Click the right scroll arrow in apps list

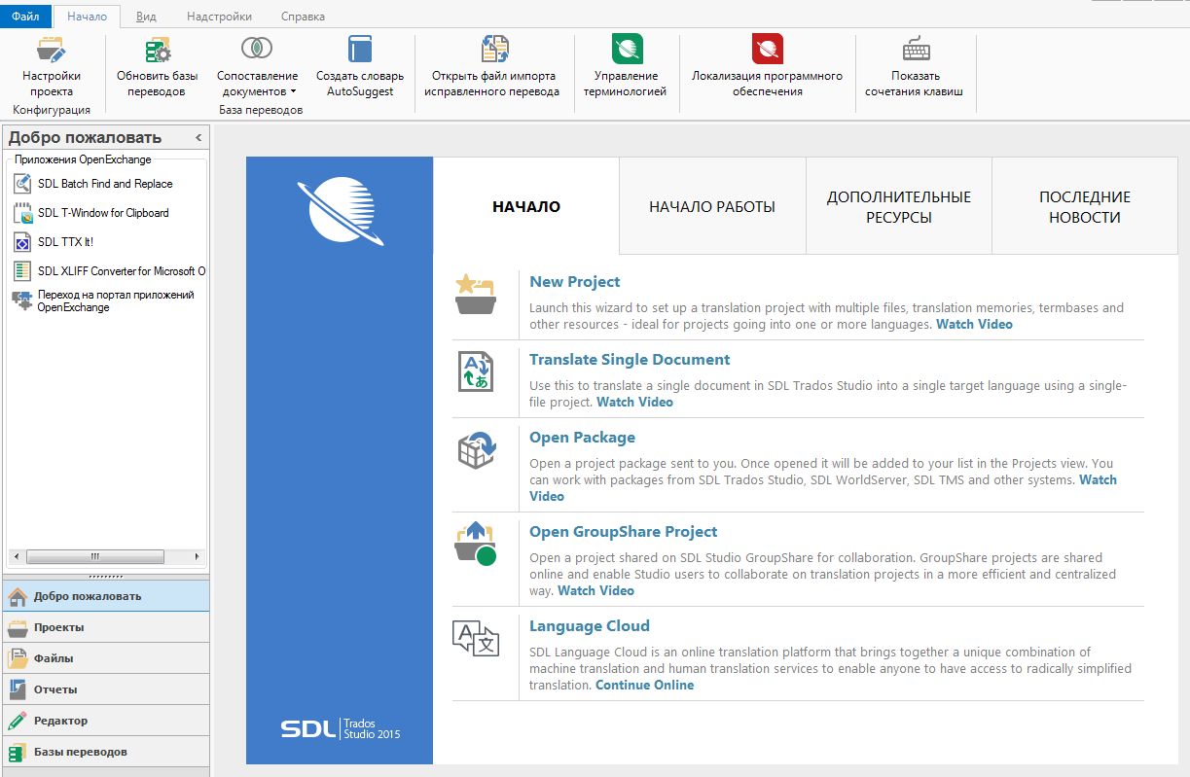pos(198,557)
